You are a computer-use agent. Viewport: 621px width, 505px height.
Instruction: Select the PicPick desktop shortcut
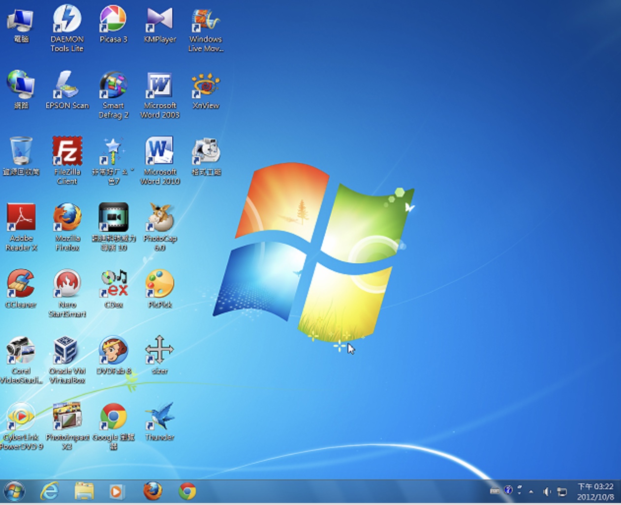click(x=160, y=289)
